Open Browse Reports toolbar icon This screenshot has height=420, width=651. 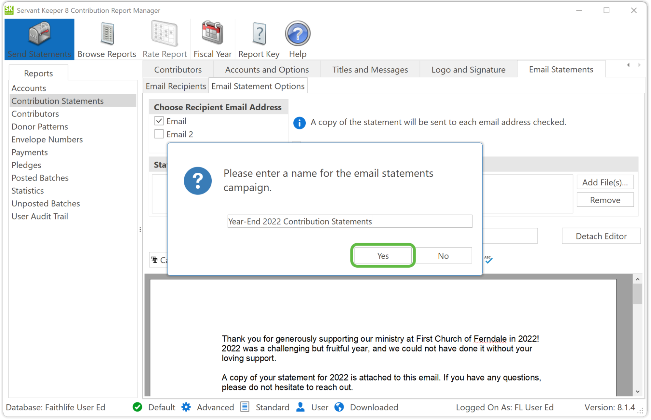pos(107,33)
